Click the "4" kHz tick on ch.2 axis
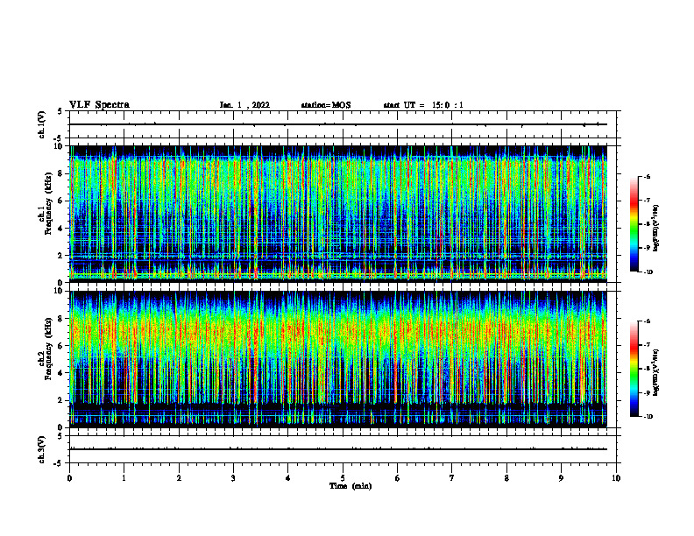The image size is (694, 536). tap(60, 373)
